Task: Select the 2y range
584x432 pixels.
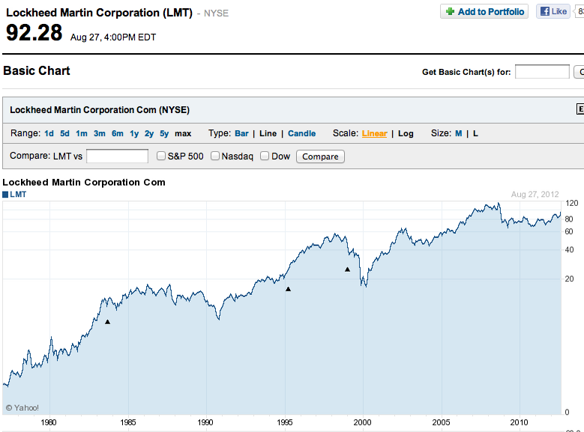Action: point(149,133)
